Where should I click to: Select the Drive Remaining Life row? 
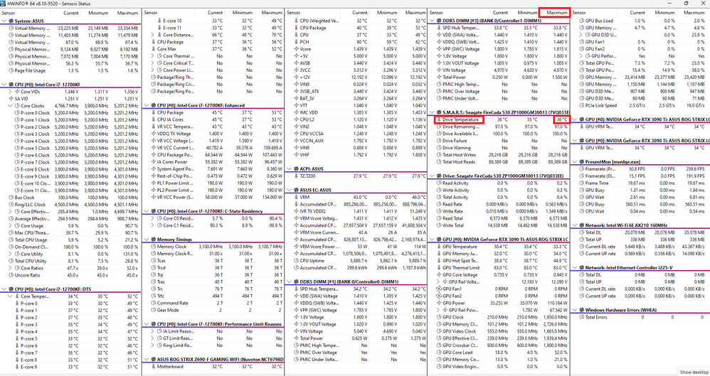coord(499,127)
